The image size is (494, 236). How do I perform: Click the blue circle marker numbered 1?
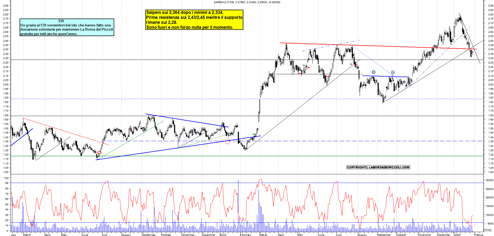[x=374, y=72]
